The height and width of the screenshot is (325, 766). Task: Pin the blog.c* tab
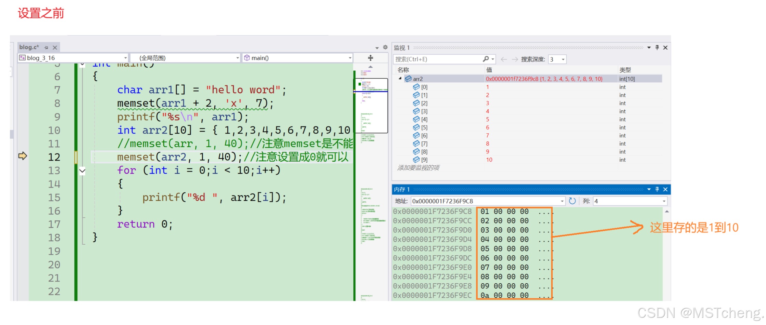click(46, 48)
